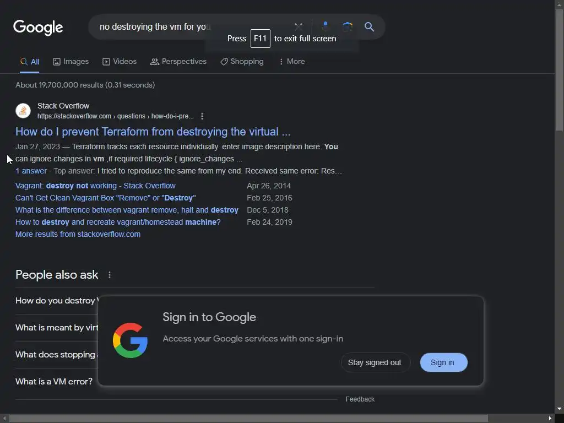Click 'More results from stackoverflow.com'
This screenshot has height=423, width=564.
tap(78, 234)
